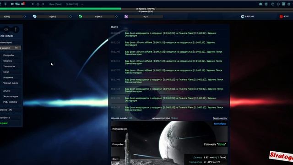Click last fleet message in the list

click(x=174, y=109)
